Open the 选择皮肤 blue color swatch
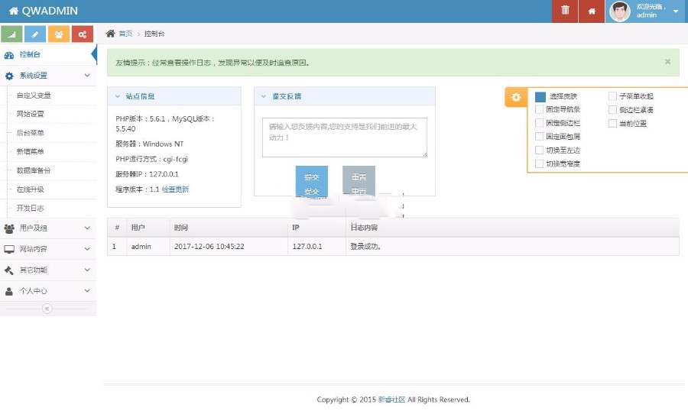The image size is (688, 411). [540, 96]
